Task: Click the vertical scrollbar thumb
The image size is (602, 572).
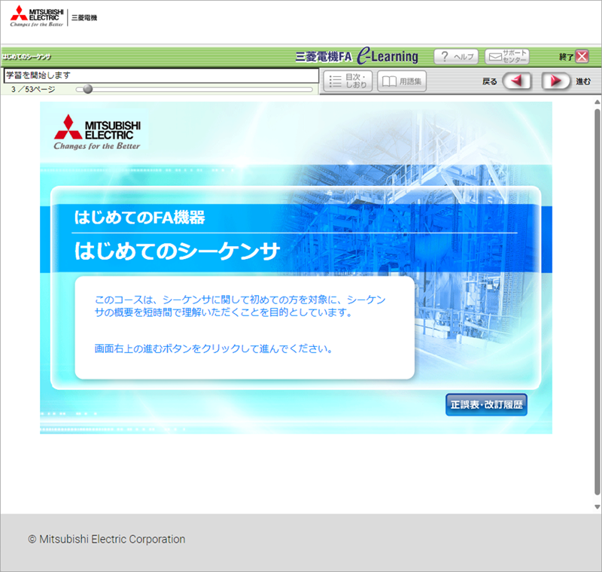Action: pyautogui.click(x=597, y=301)
